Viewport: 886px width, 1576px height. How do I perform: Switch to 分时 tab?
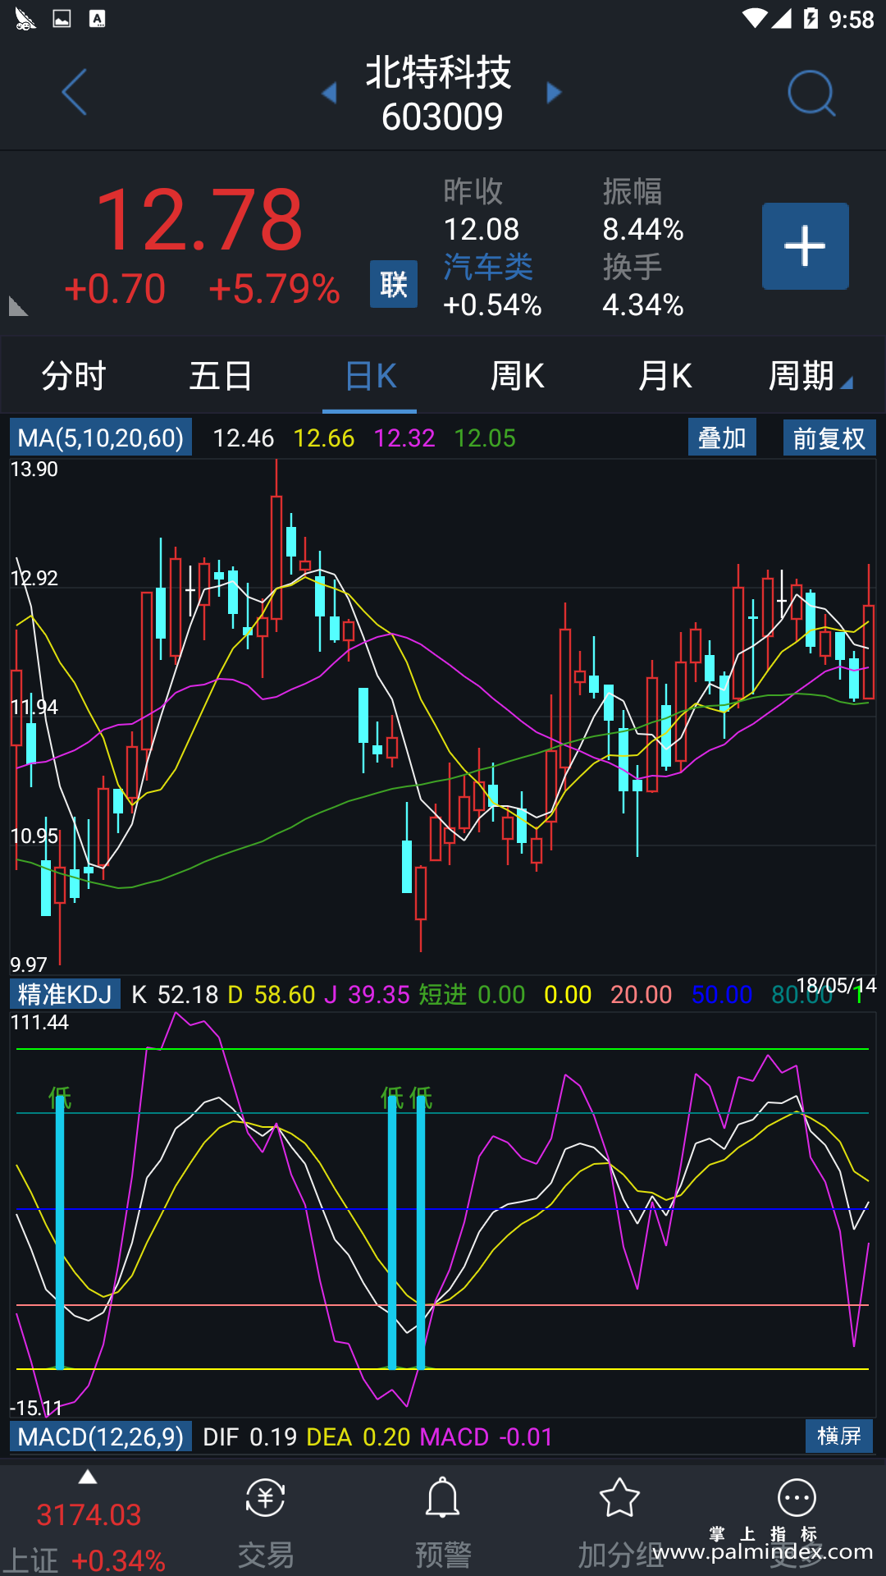74,376
